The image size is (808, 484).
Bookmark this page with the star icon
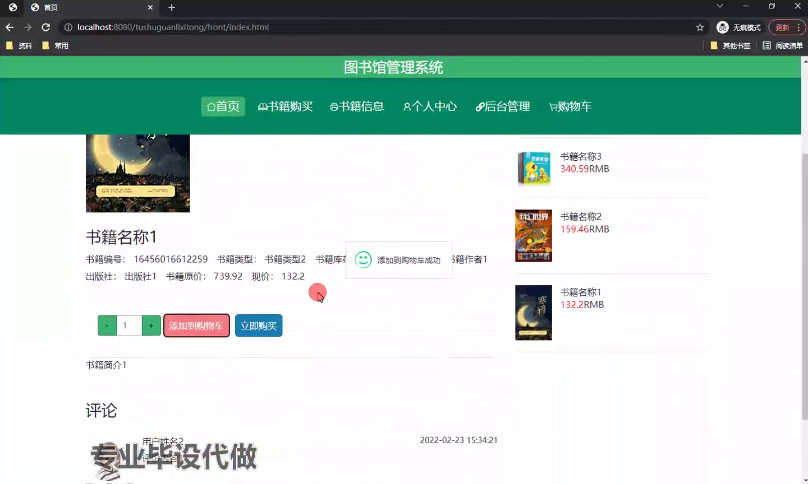pyautogui.click(x=700, y=27)
